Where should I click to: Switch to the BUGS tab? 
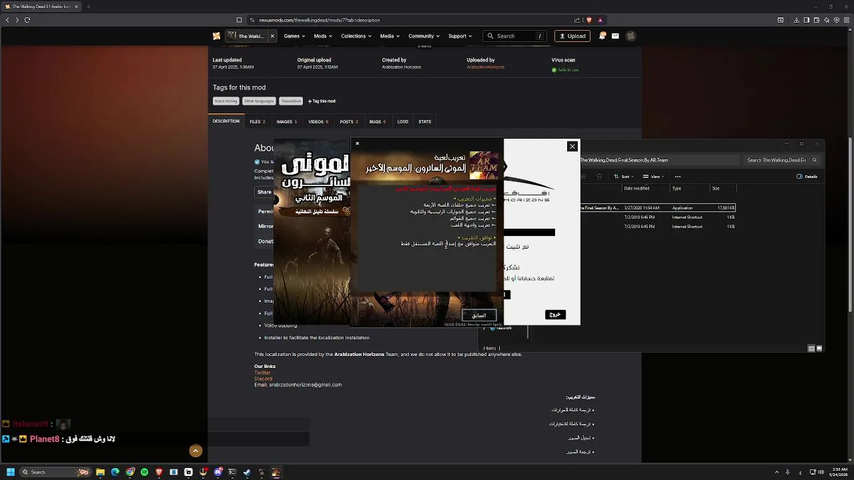coord(378,121)
